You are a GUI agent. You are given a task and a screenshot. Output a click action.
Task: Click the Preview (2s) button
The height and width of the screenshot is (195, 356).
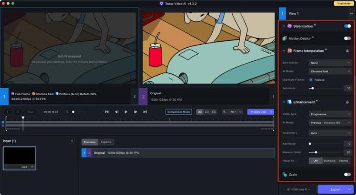point(258,112)
